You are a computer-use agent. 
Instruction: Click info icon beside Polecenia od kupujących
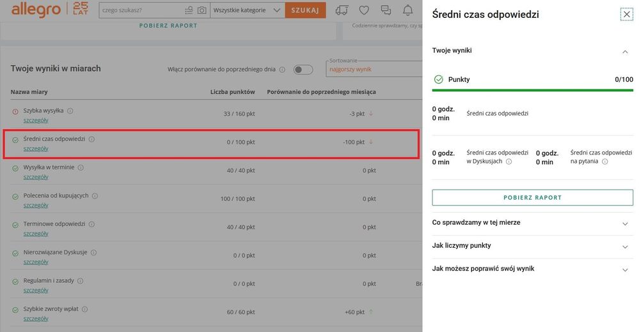tap(95, 195)
